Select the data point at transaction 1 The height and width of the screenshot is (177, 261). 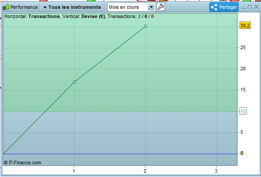[74, 82]
